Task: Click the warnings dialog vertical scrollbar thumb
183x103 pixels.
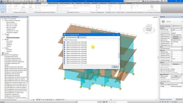Action: (119, 56)
